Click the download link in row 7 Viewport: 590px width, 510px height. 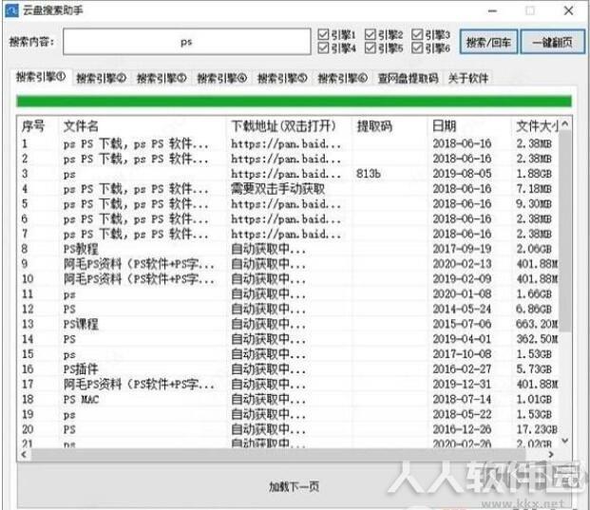click(x=286, y=234)
